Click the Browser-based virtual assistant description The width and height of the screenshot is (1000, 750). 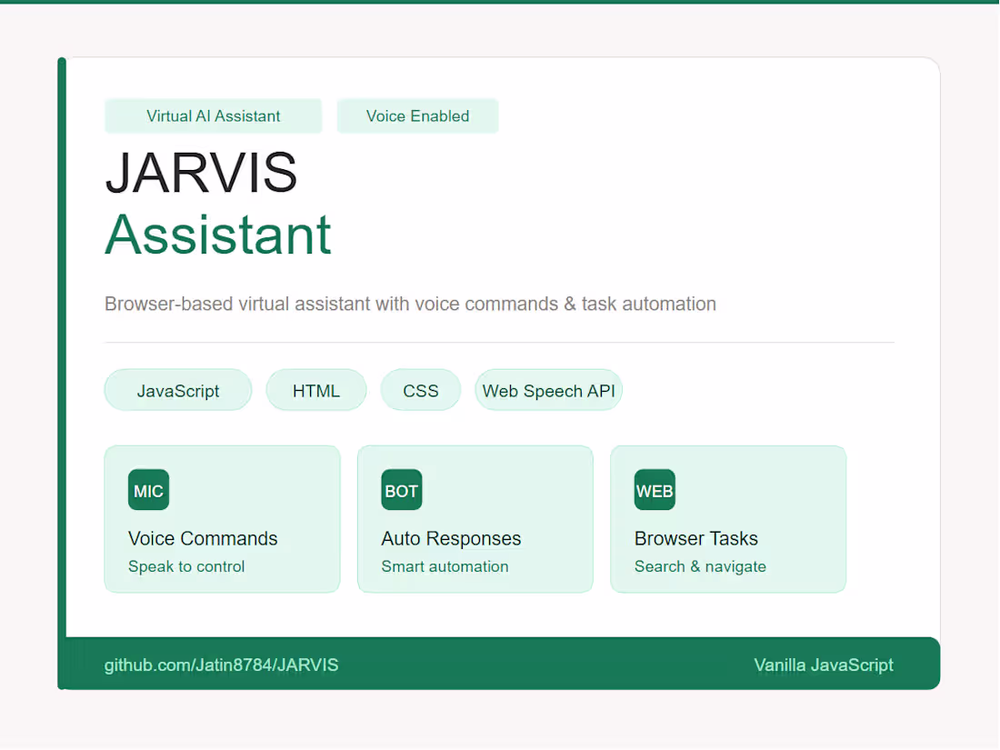[x=410, y=305]
